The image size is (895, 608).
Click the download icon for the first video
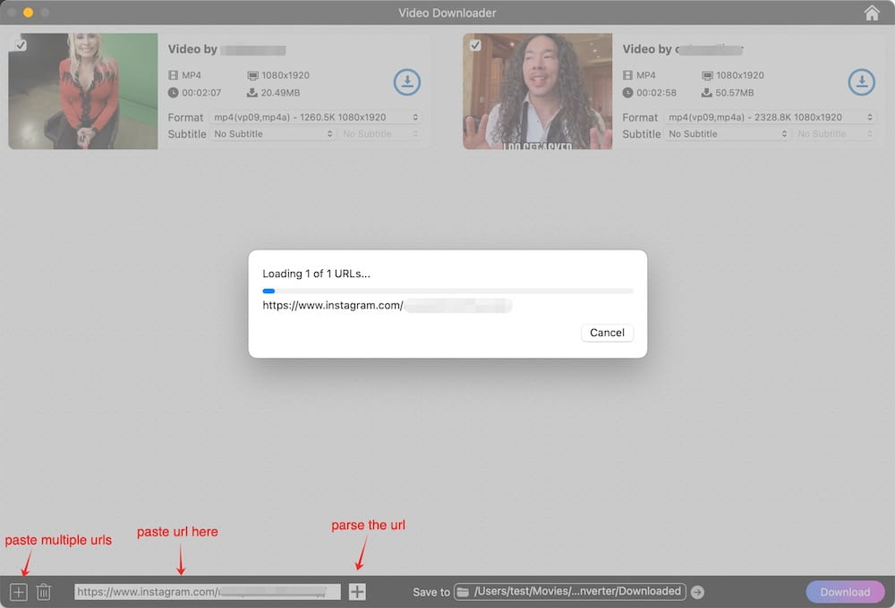point(407,82)
